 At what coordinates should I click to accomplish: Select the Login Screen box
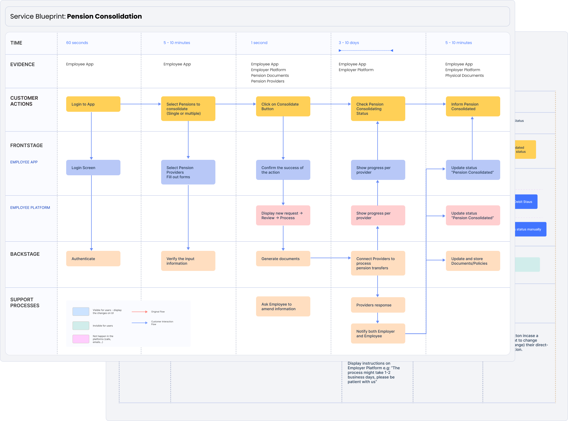click(93, 167)
